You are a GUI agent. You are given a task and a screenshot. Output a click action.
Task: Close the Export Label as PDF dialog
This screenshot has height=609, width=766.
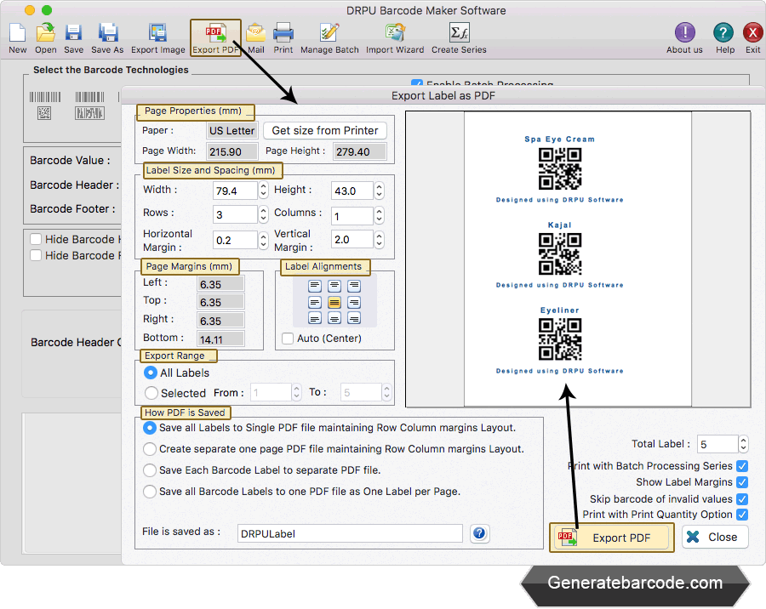(715, 538)
